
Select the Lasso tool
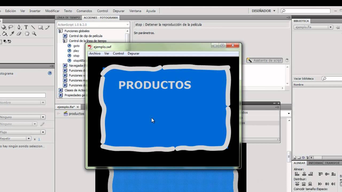(x=11, y=27)
